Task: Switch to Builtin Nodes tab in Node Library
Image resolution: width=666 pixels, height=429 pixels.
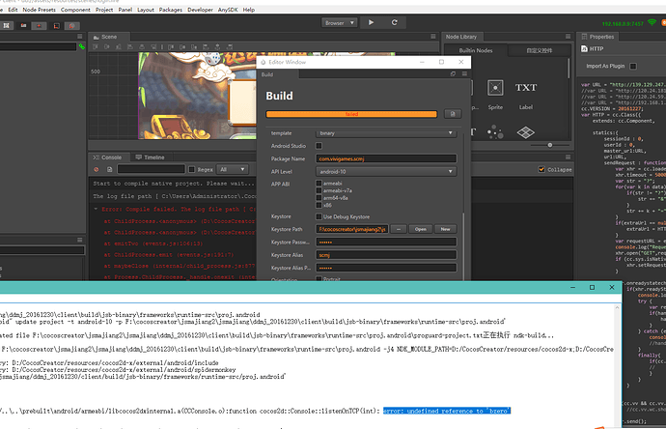Action: (476, 50)
